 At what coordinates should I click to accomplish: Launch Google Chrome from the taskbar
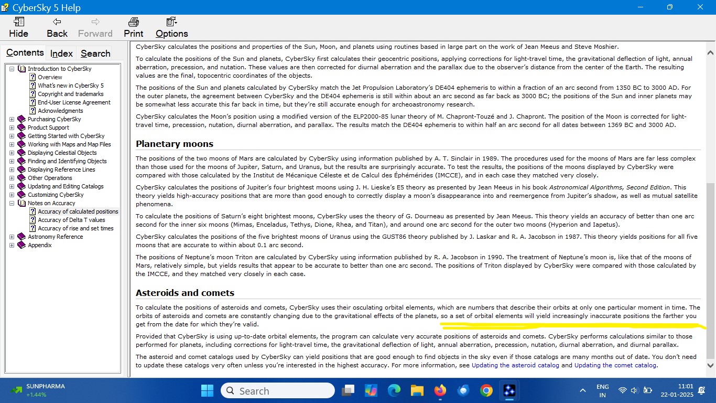pyautogui.click(x=486, y=390)
